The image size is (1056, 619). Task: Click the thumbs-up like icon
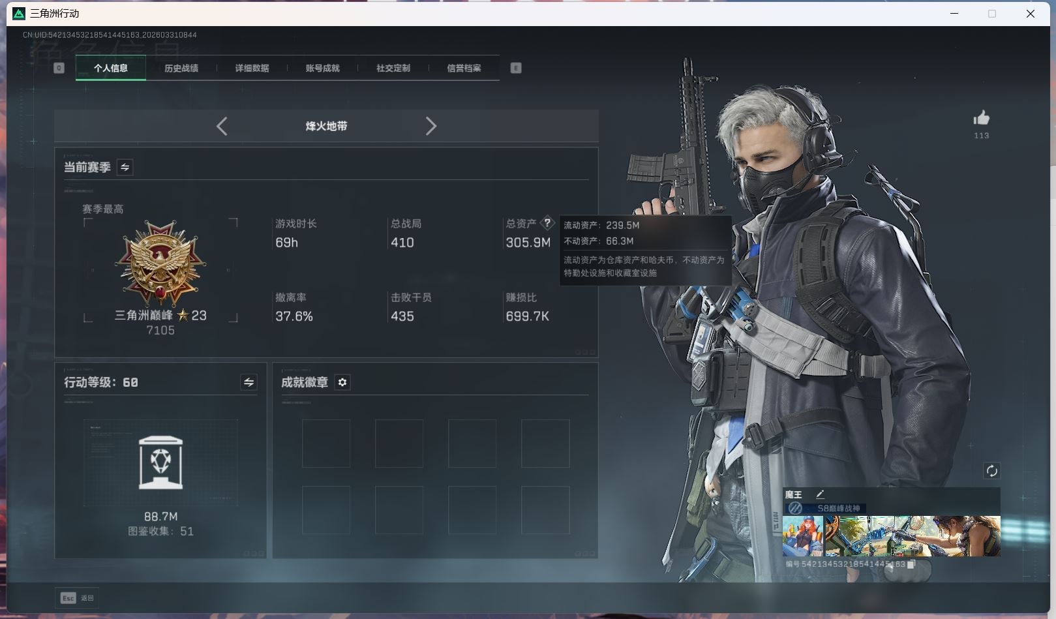(981, 118)
